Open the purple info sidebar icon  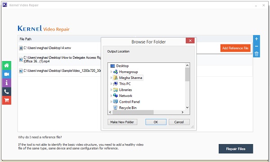(7, 83)
